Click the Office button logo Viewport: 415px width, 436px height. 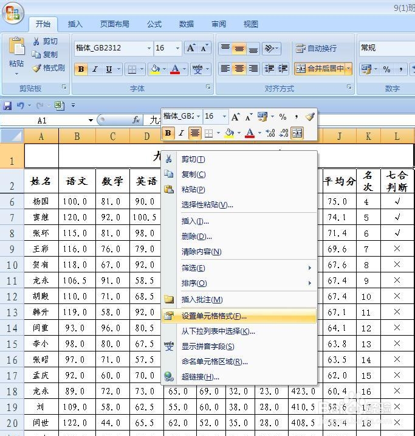click(13, 13)
